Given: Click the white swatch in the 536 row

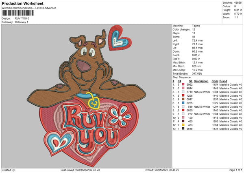Looking at the screenshot, I should point(183,106).
